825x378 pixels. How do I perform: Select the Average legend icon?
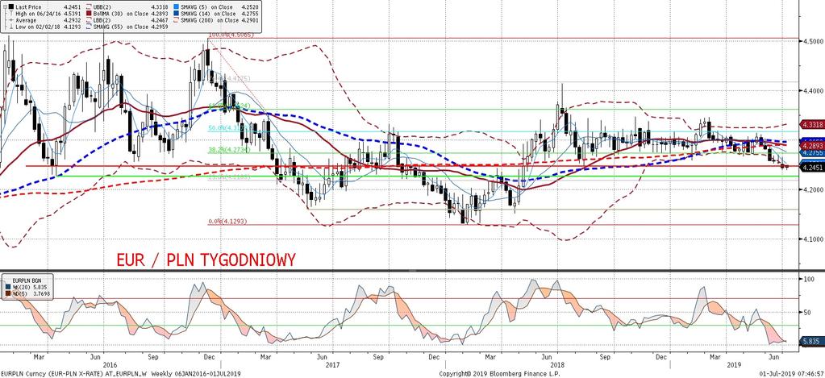tap(11, 20)
